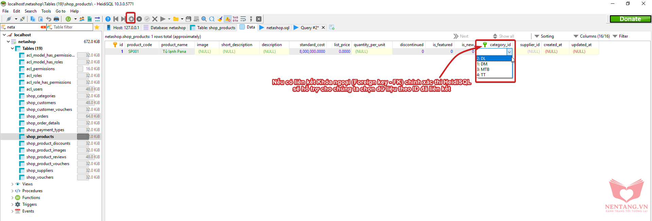Expand the Views tree node

(13, 184)
